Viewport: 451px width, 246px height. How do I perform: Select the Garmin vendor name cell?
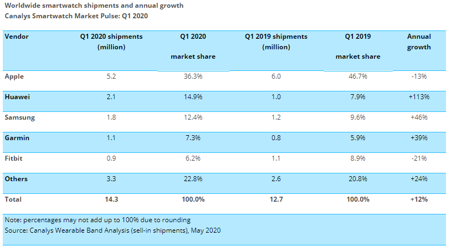(17, 137)
